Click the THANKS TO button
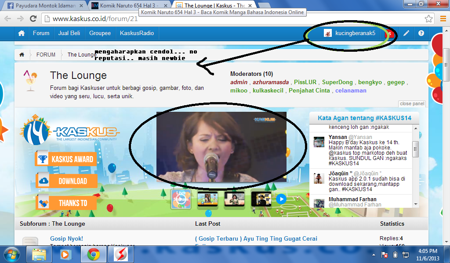The width and height of the screenshot is (450, 263). [66, 203]
